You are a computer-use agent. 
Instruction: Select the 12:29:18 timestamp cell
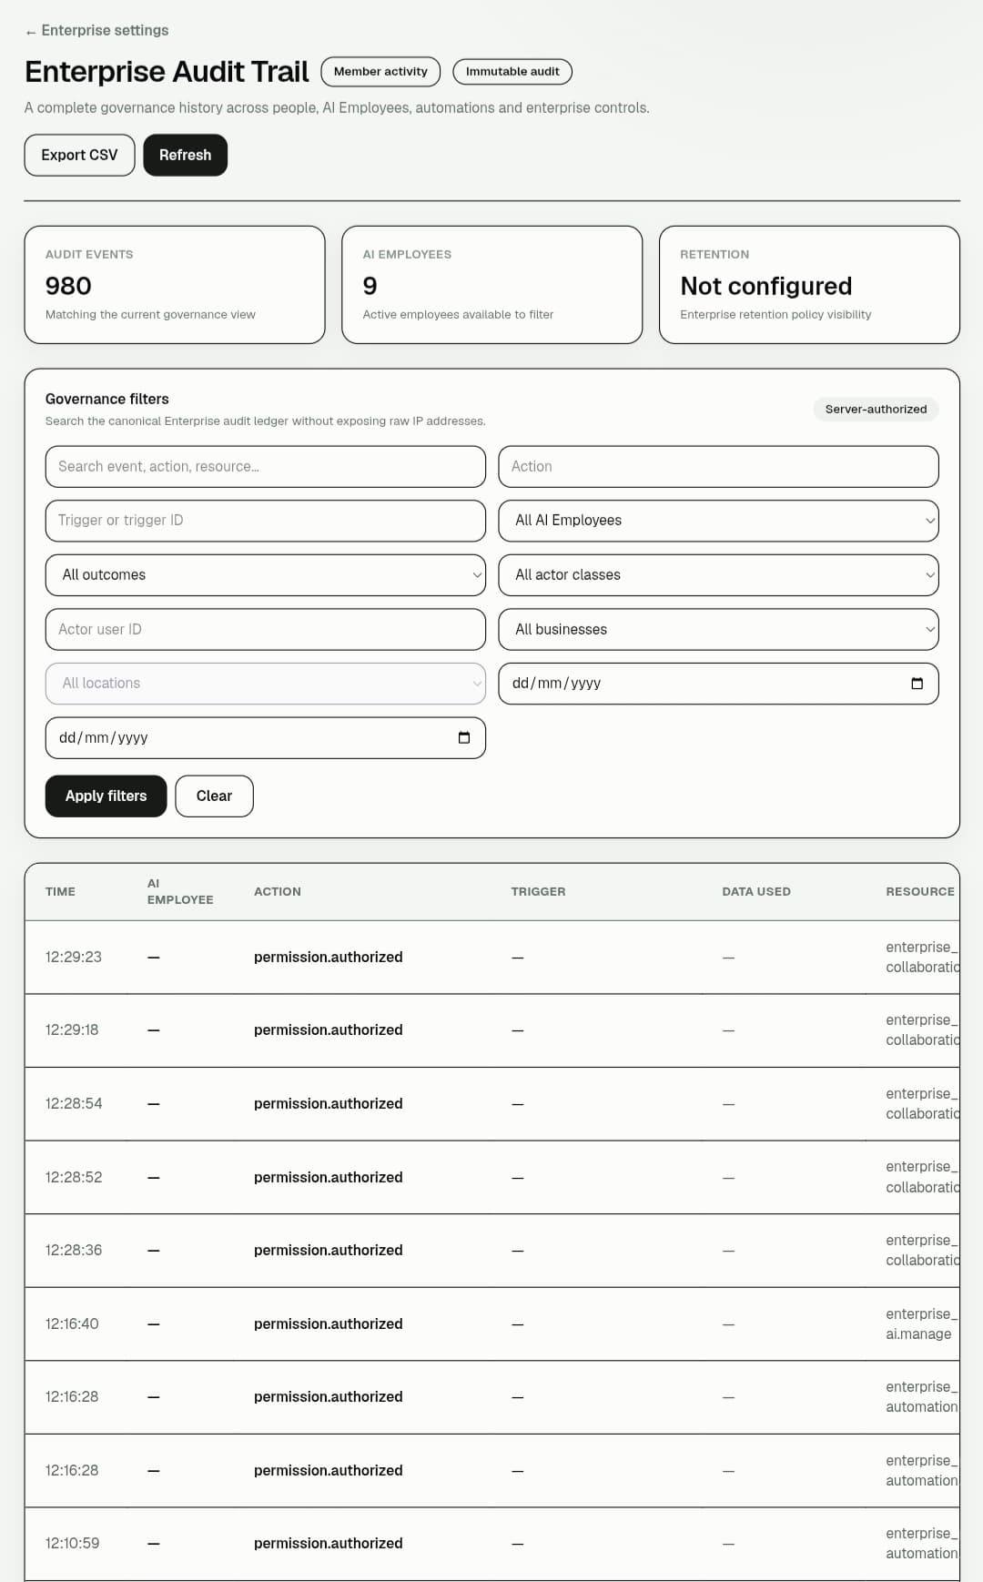(x=72, y=1029)
